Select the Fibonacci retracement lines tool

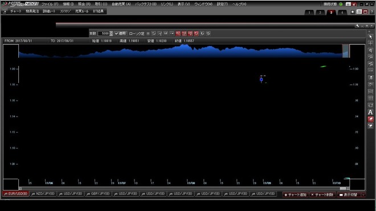coord(370,92)
